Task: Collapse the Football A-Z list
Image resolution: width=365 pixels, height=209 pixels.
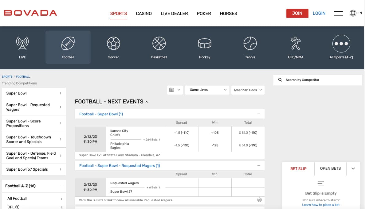Action: (x=61, y=186)
